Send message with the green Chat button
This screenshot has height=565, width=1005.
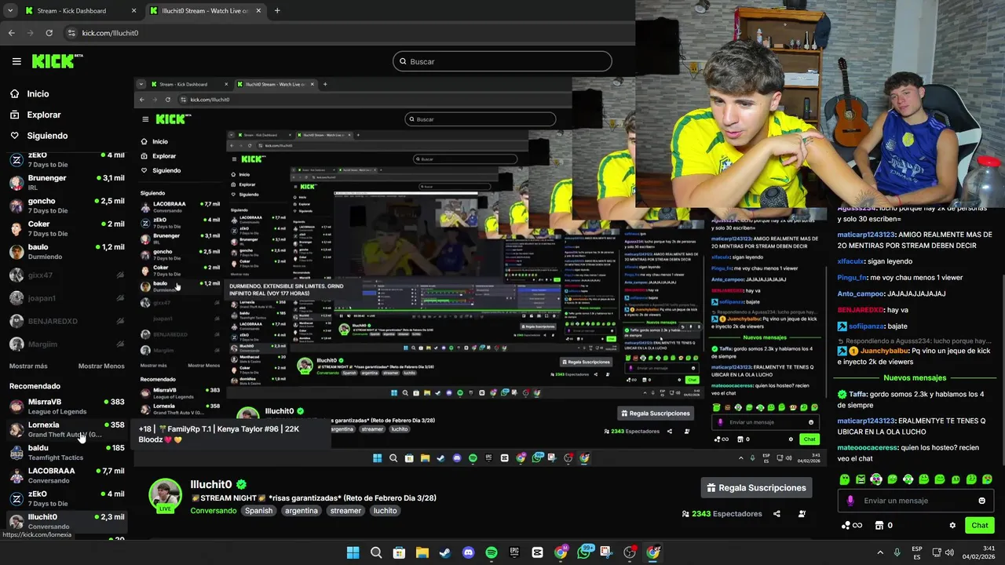click(x=980, y=525)
